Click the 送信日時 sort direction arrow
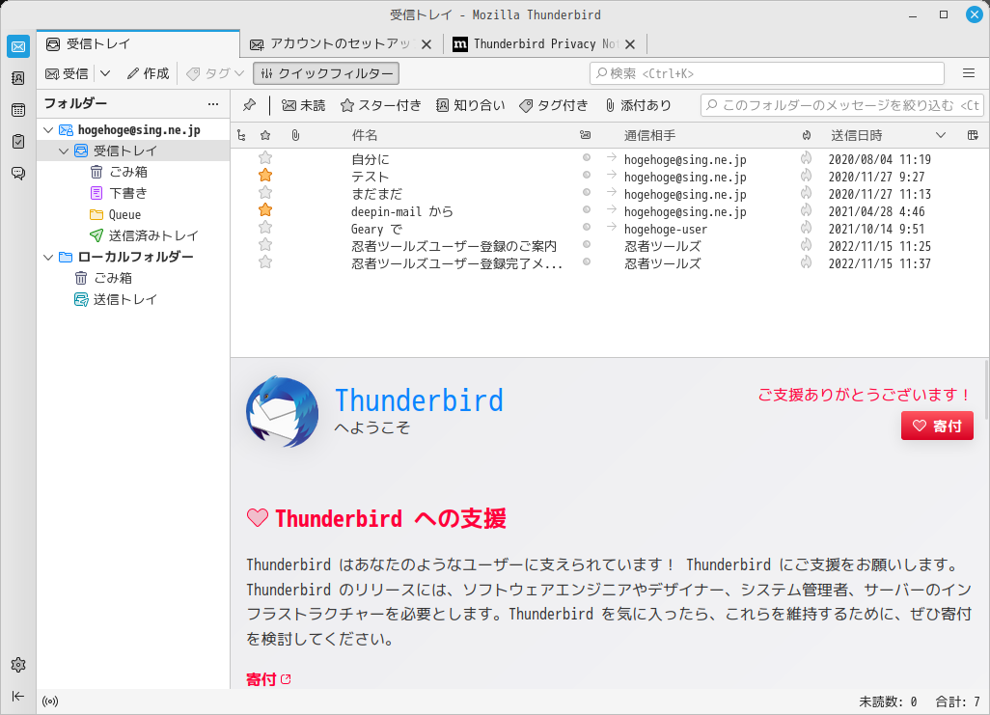 pos(940,135)
